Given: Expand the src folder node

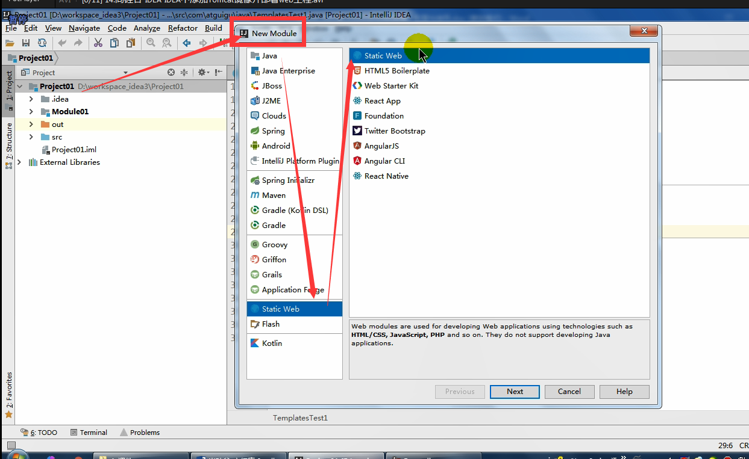Looking at the screenshot, I should pyautogui.click(x=31, y=137).
